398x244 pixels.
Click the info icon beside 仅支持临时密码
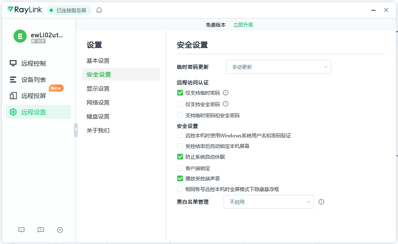(x=225, y=93)
